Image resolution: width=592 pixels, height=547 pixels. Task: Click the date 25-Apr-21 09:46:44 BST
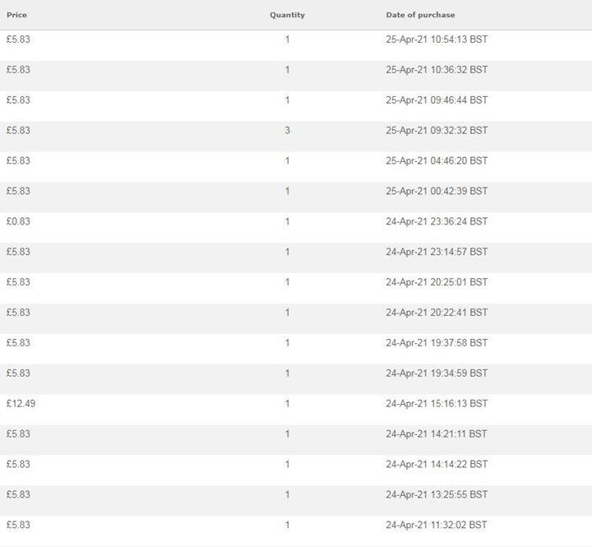point(437,100)
